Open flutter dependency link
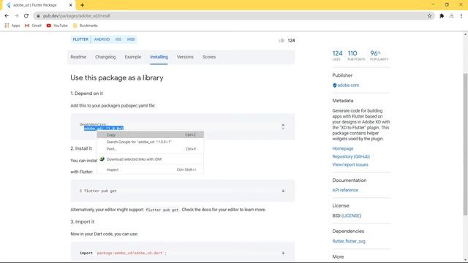468x263 pixels. [338, 241]
